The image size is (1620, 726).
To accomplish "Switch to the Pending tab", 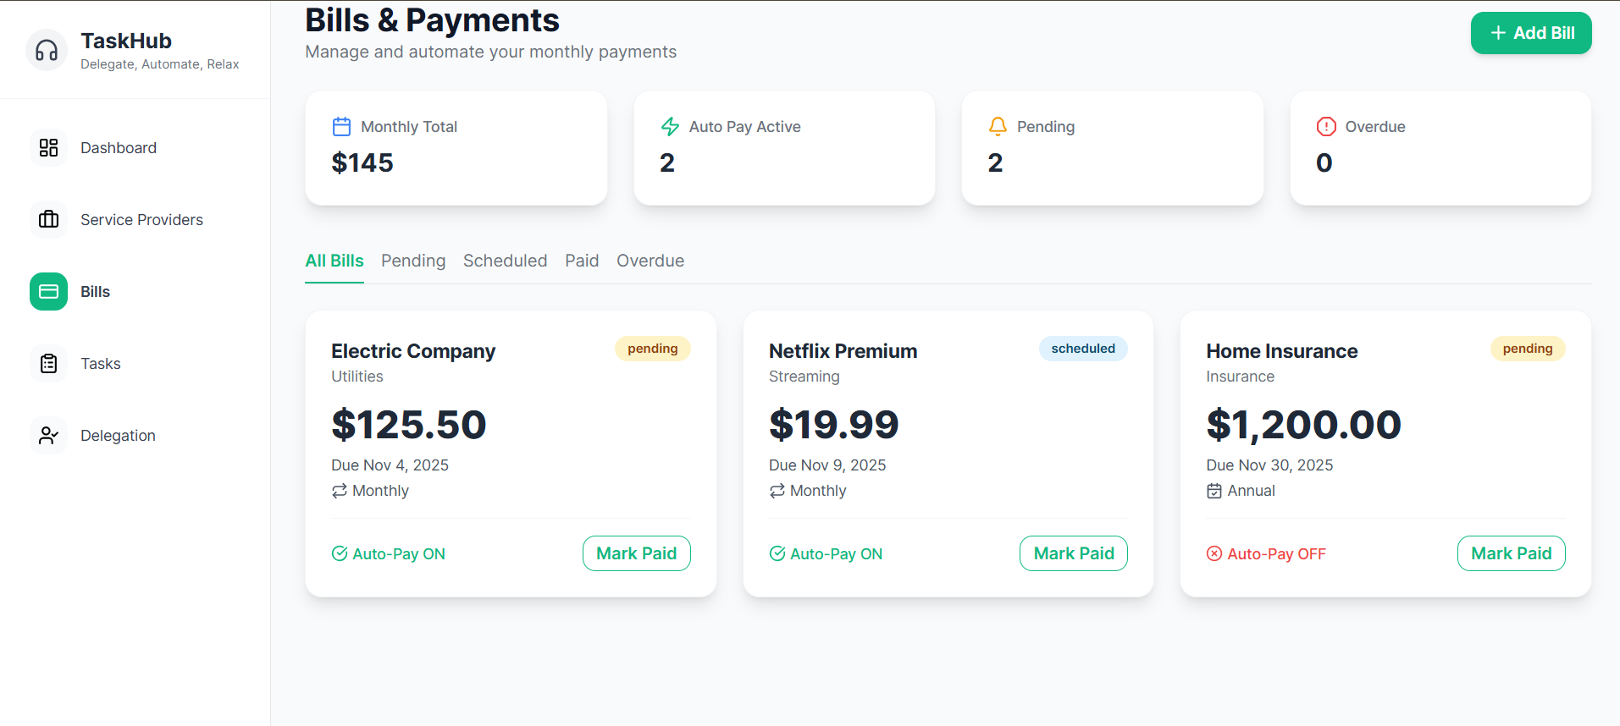I will 413,261.
